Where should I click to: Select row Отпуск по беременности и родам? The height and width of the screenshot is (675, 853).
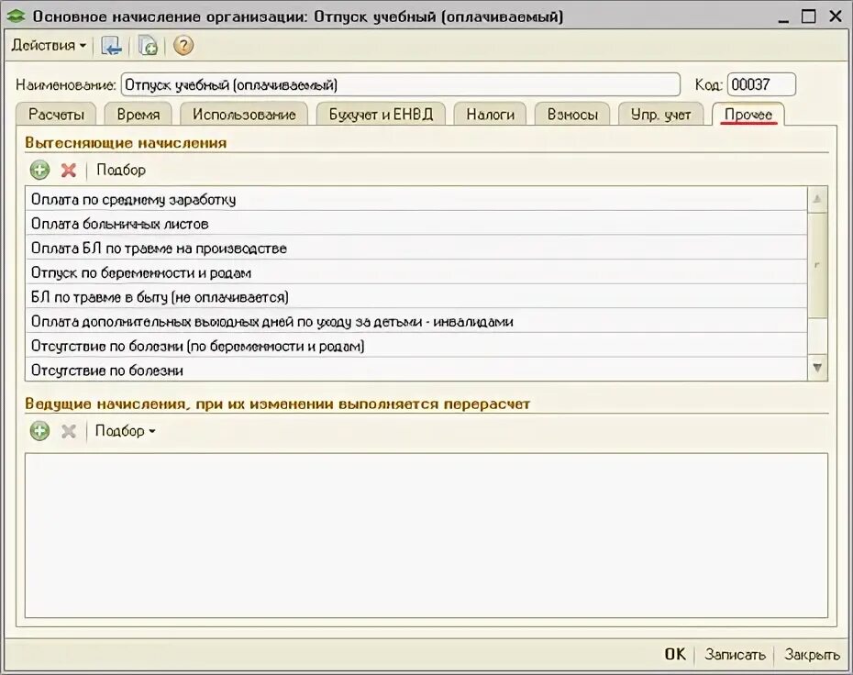(416, 272)
